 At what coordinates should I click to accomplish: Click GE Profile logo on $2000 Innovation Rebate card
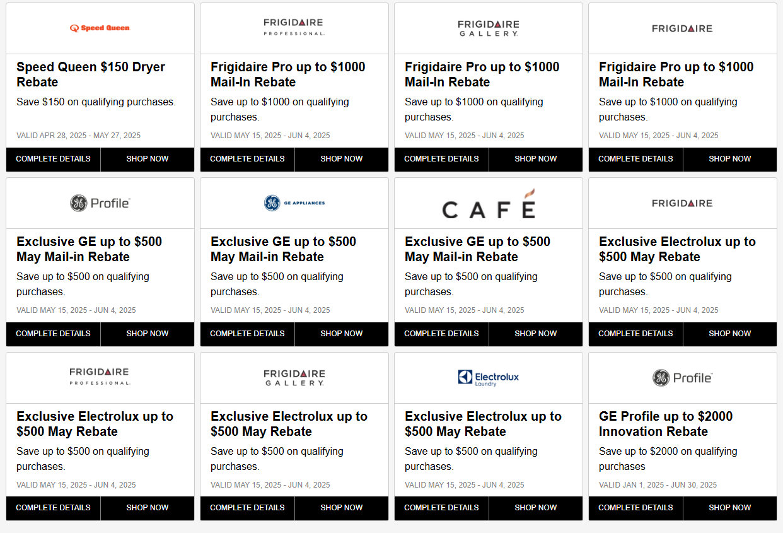click(682, 378)
